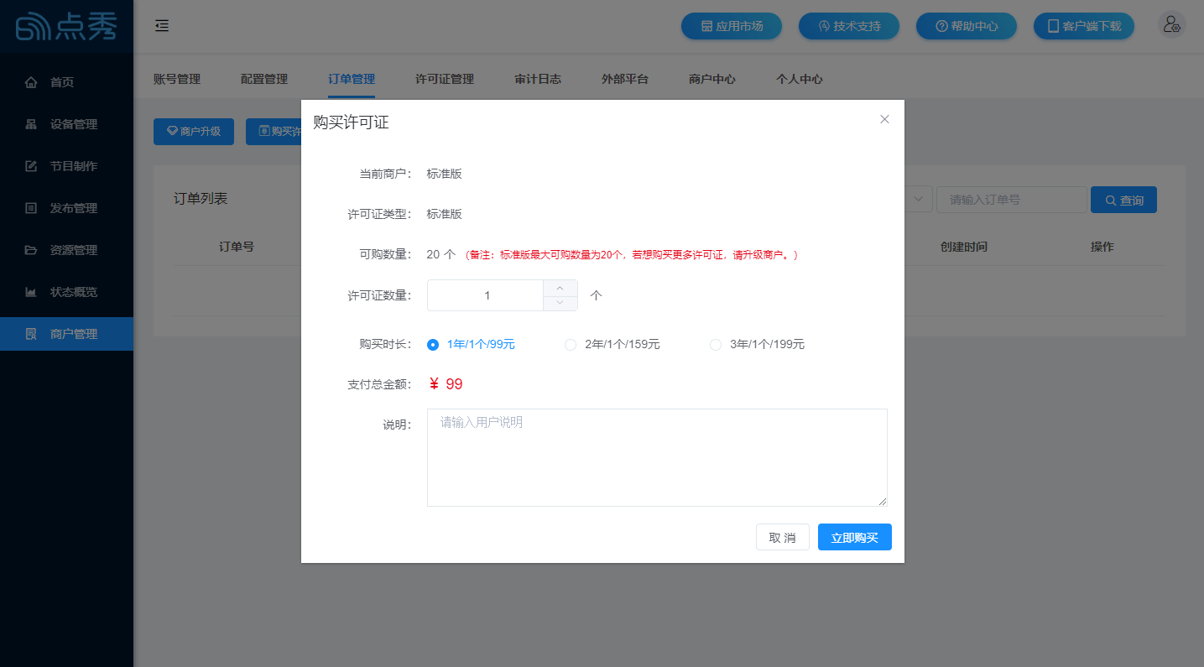
Task: Switch to the 审计日志 tab
Action: [x=538, y=79]
